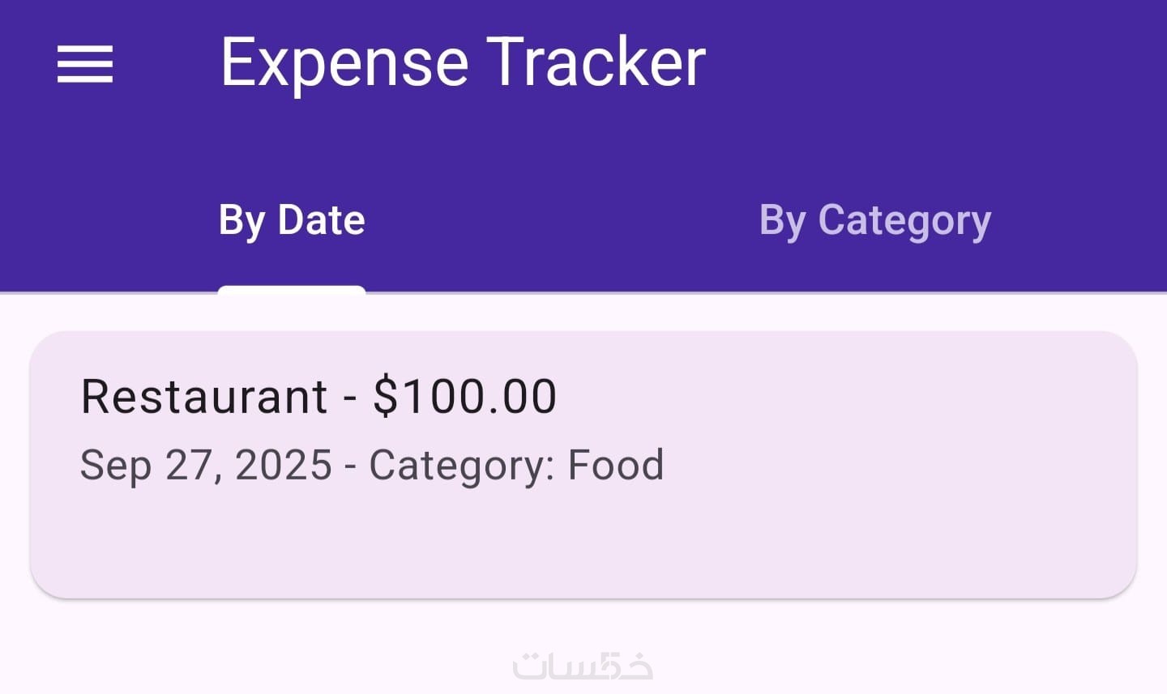Switch to the By Category tab
The height and width of the screenshot is (694, 1167).
point(874,220)
